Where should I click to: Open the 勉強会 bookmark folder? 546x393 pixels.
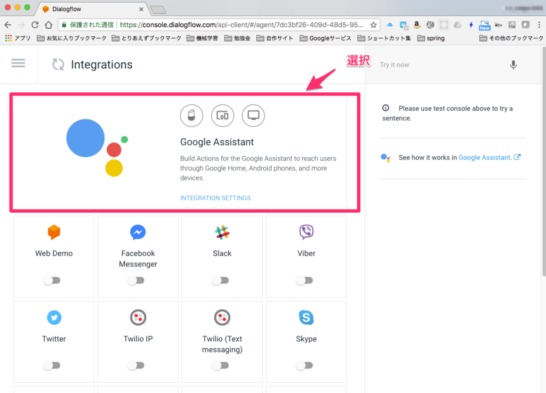point(237,38)
